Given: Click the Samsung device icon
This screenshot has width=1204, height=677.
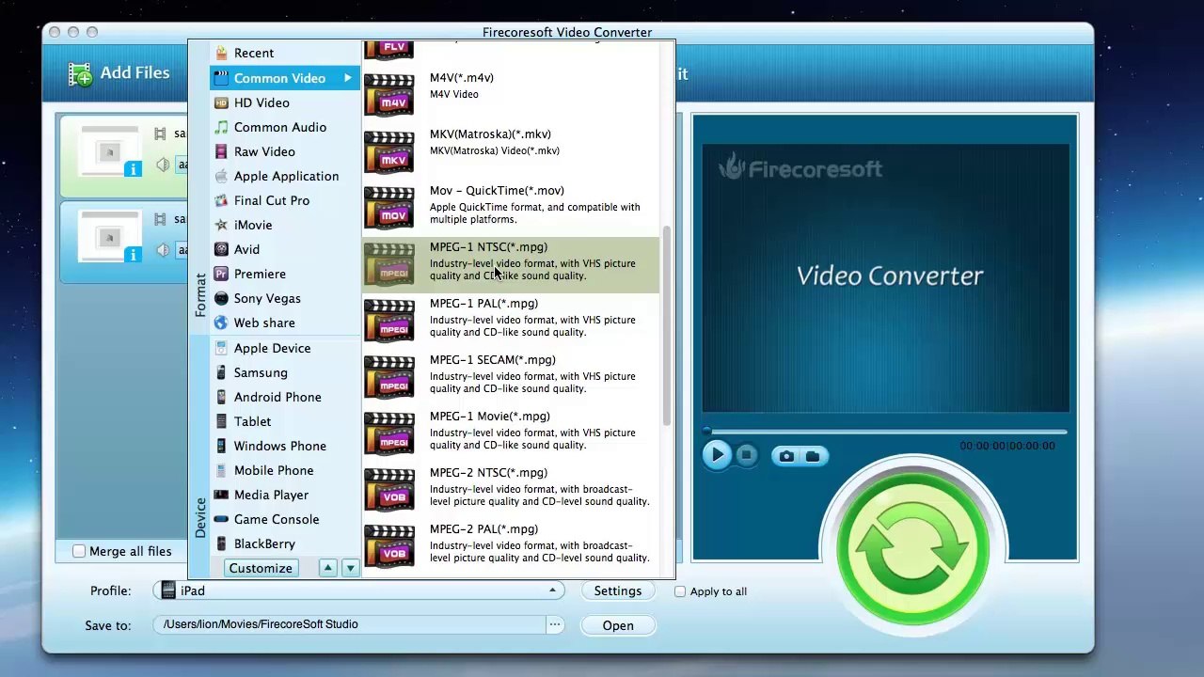Looking at the screenshot, I should [x=221, y=372].
